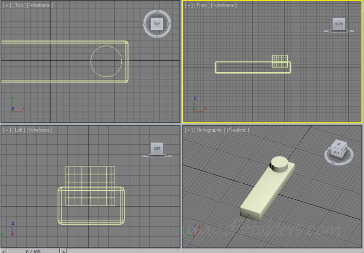The width and height of the screenshot is (364, 253).
Task: Open the [+] menu in the Front viewport
Action: tap(188, 5)
